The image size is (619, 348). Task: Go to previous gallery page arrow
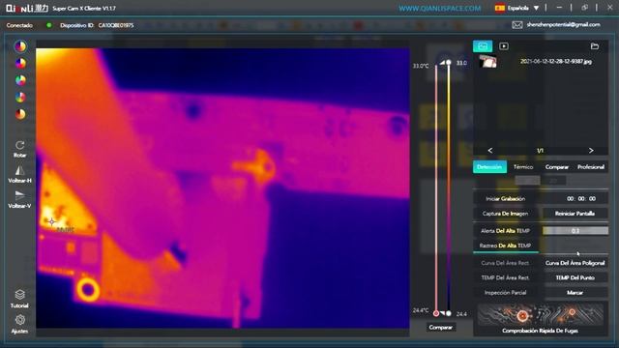[490, 151]
